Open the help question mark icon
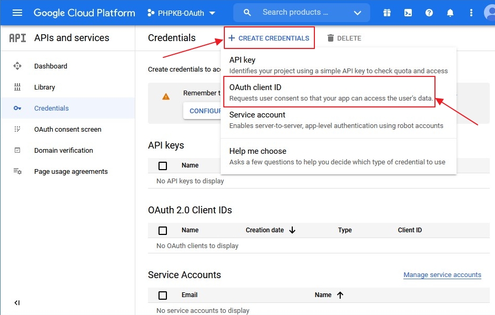 tap(429, 13)
